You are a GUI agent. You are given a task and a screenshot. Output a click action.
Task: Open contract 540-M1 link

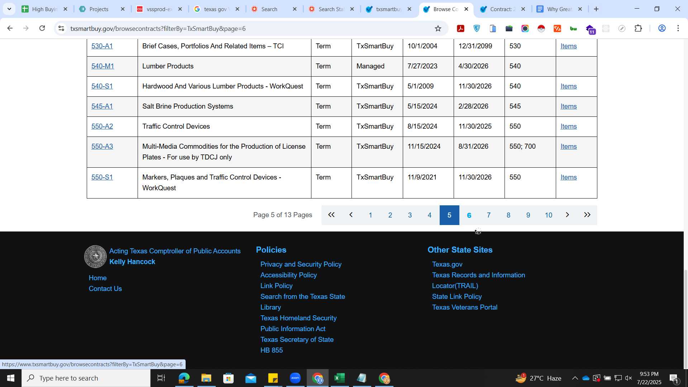(102, 66)
